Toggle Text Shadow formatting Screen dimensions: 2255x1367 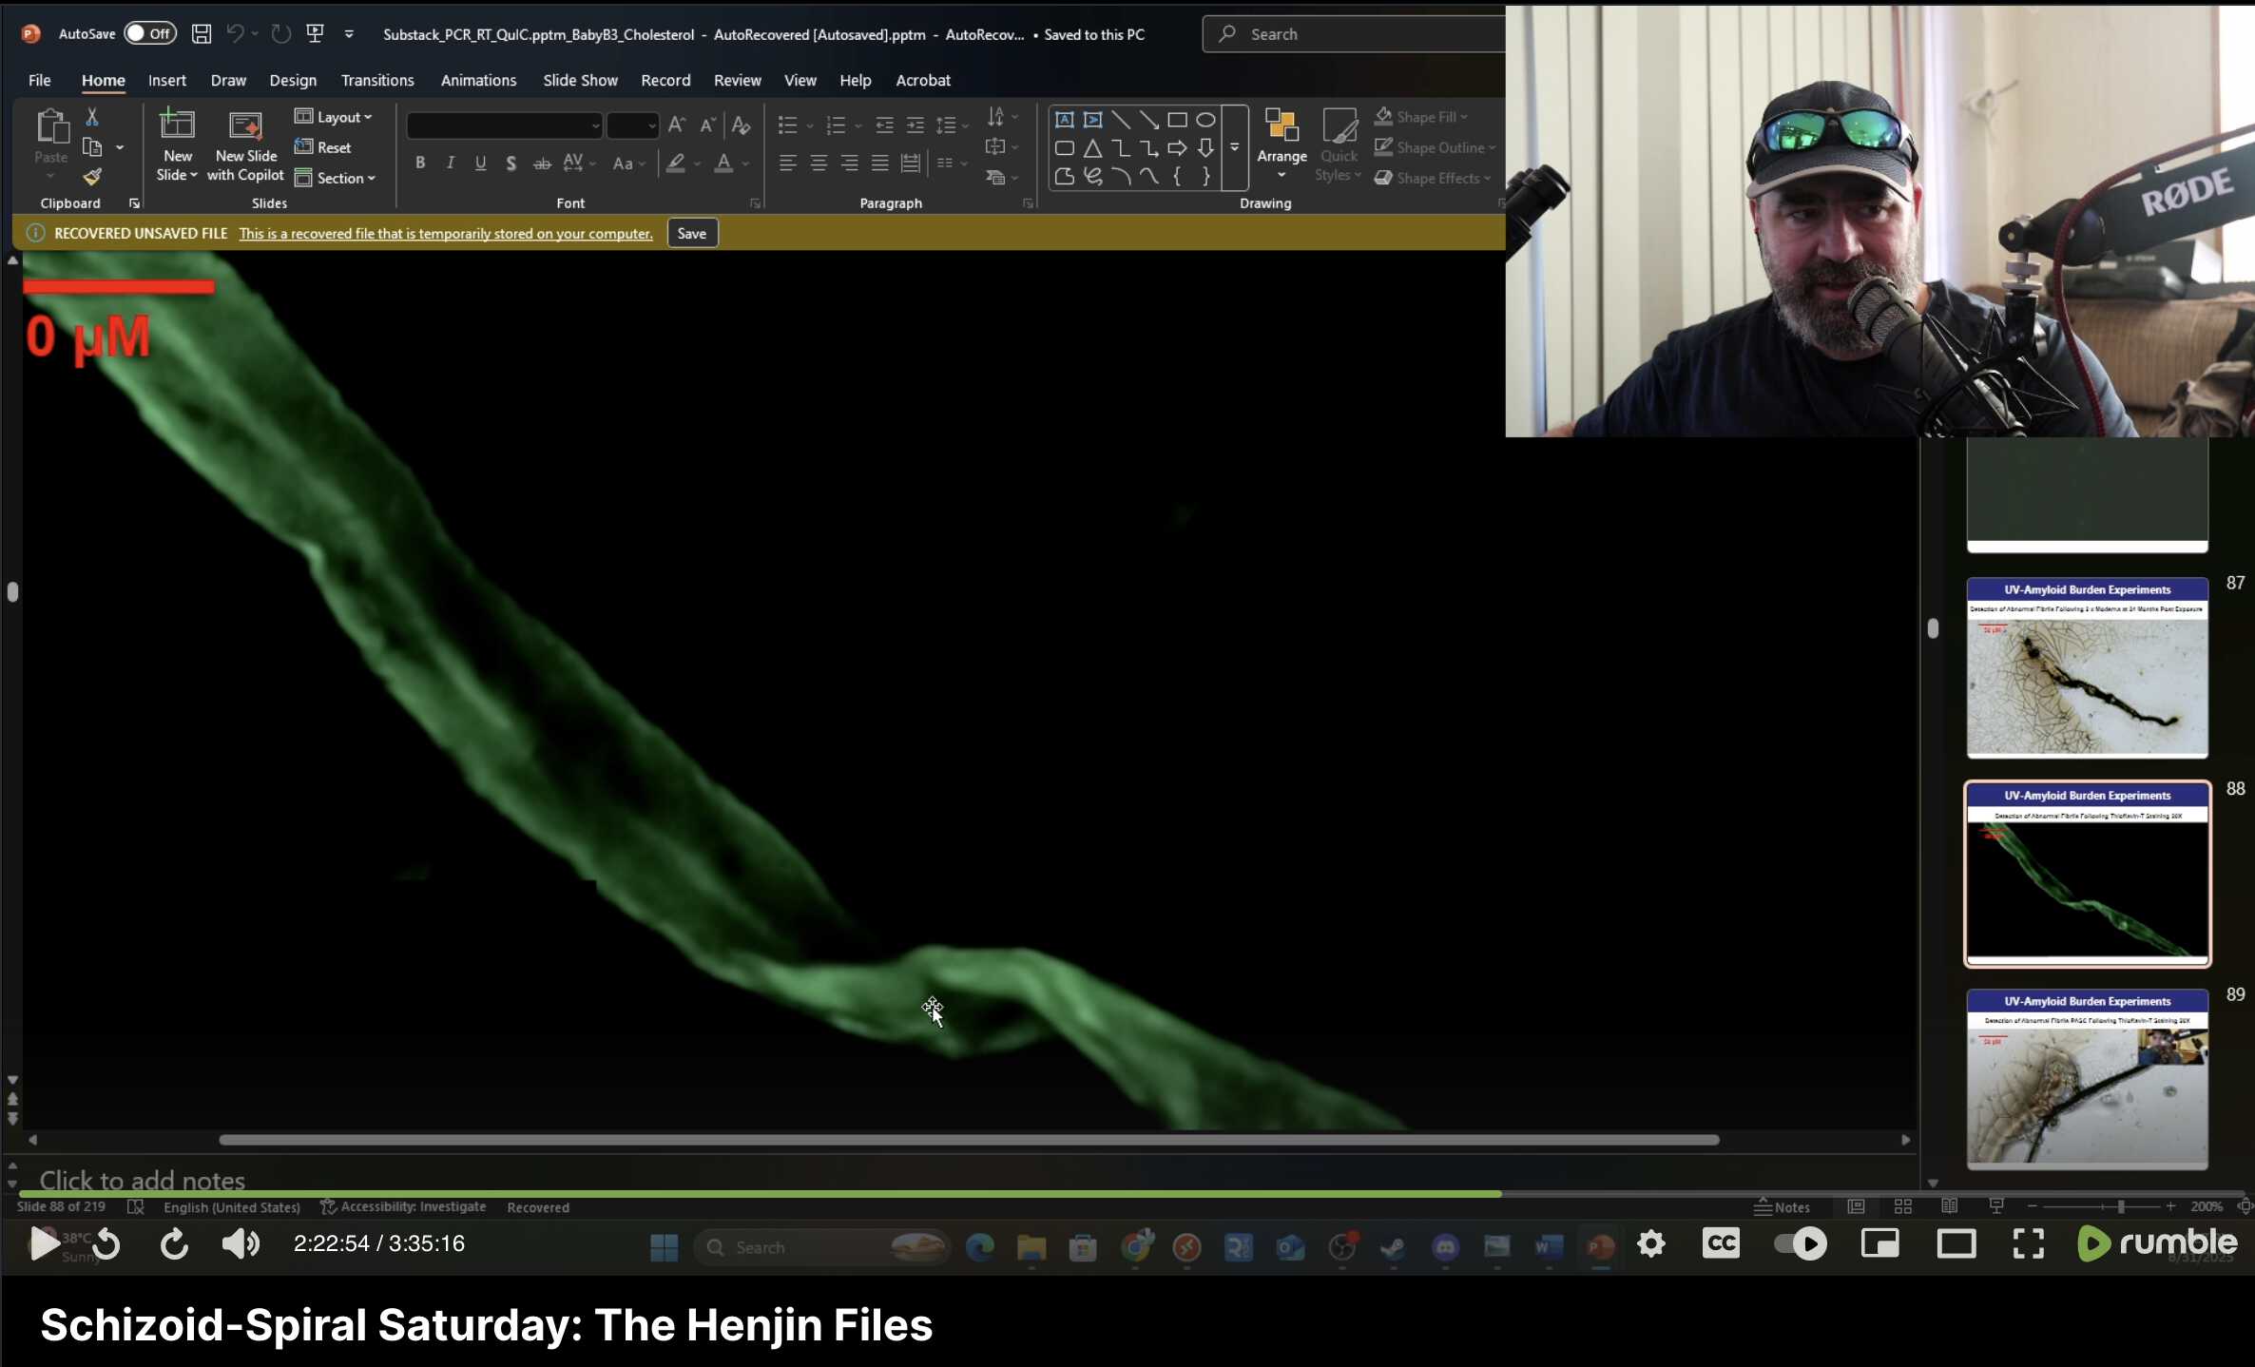[511, 164]
